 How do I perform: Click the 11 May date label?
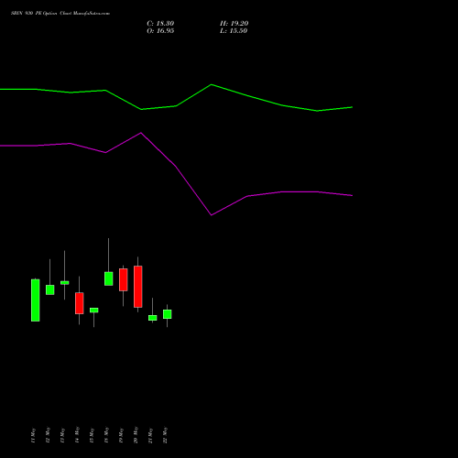33,435
